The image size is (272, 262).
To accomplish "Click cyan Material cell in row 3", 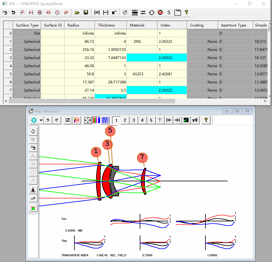I will 142,58.
